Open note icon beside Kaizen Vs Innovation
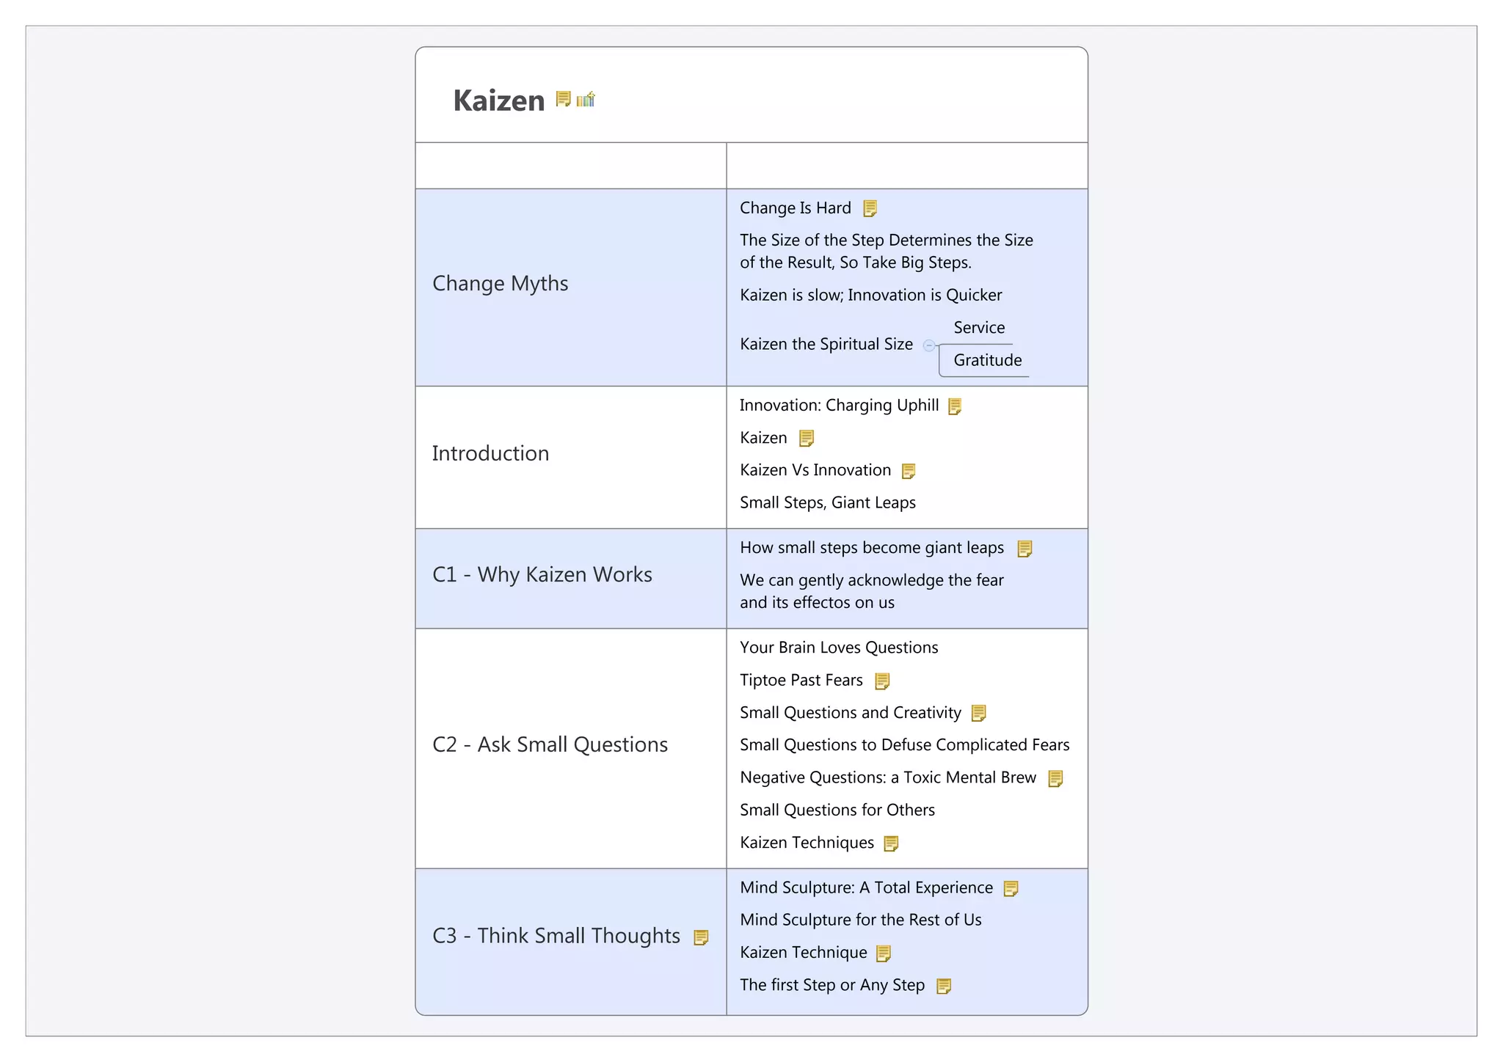Screen dimensions: 1503x1062 click(x=909, y=471)
